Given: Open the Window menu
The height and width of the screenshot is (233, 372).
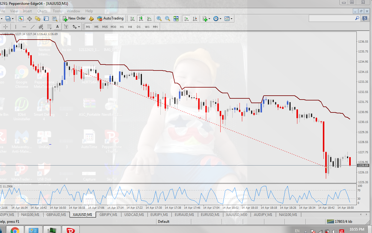Looking at the screenshot, I should (73, 11).
